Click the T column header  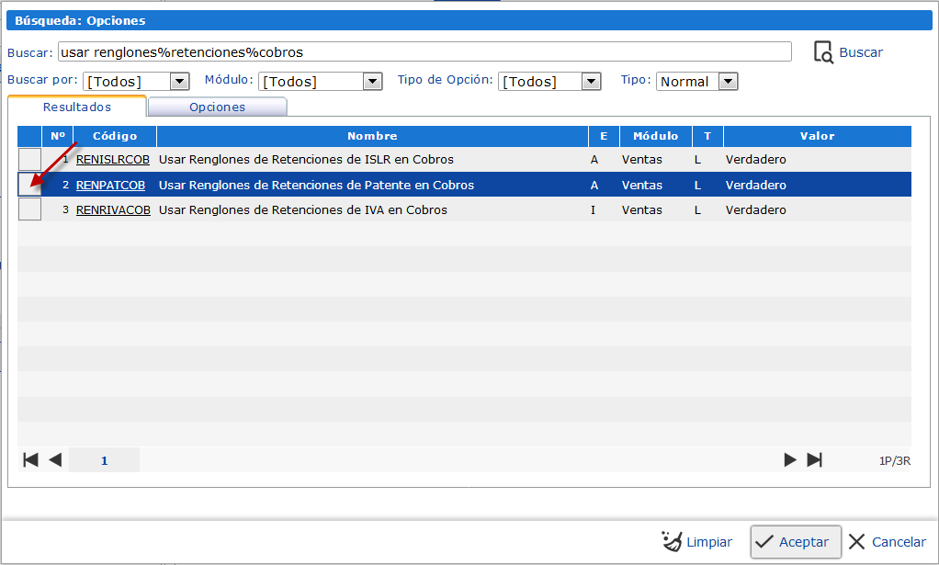click(707, 136)
